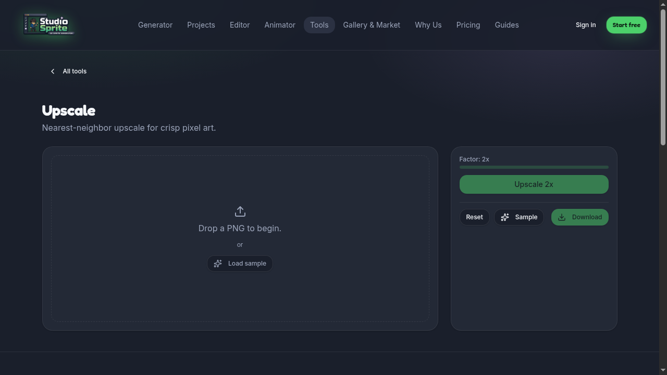Screen dimensions: 667x375
Task: Load the Sample image from side panel
Action: 519,217
